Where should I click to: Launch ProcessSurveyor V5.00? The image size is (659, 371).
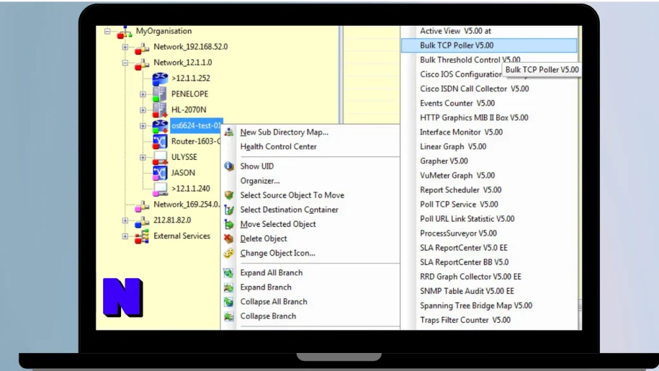[489, 233]
